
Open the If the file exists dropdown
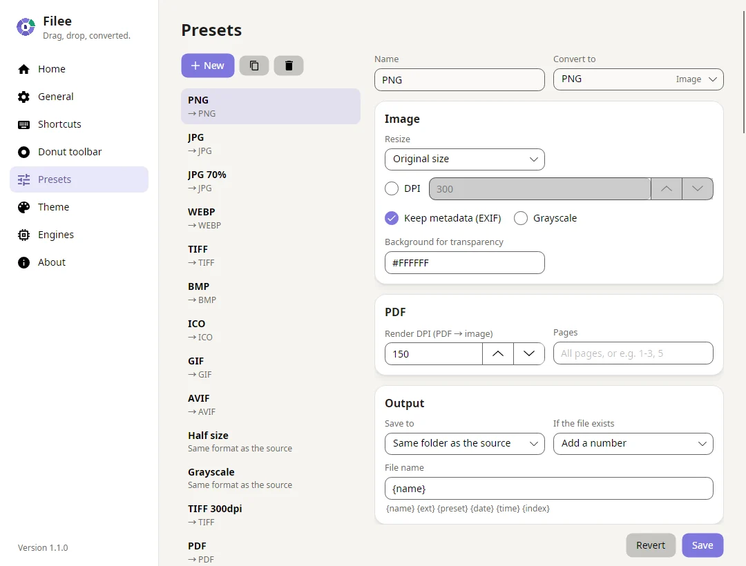click(633, 443)
